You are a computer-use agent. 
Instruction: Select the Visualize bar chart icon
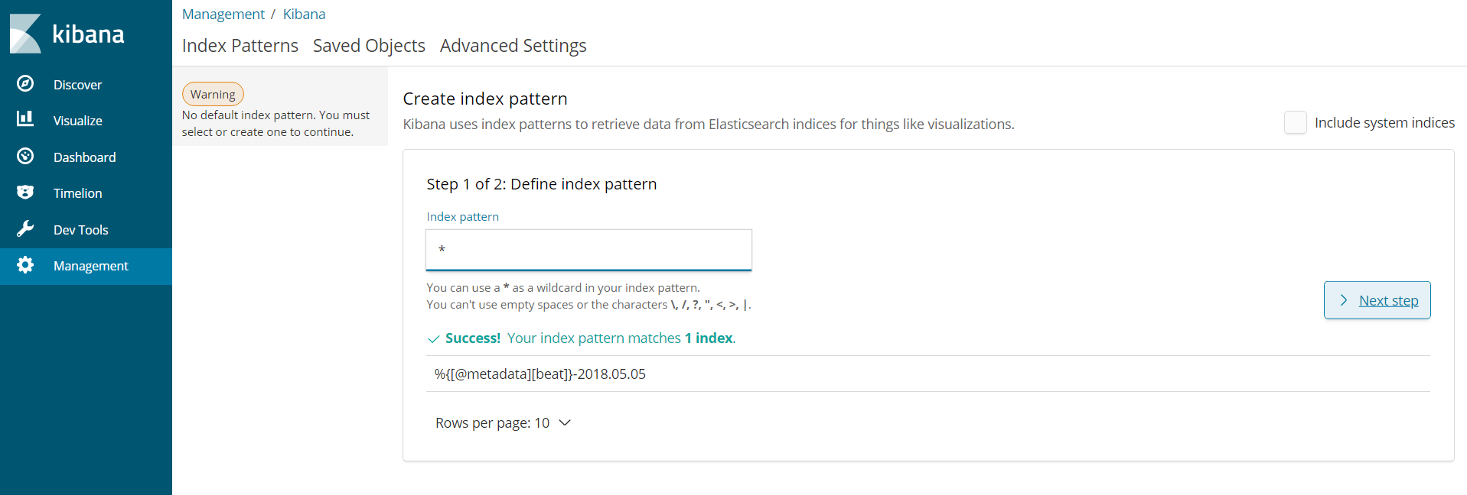pos(25,118)
